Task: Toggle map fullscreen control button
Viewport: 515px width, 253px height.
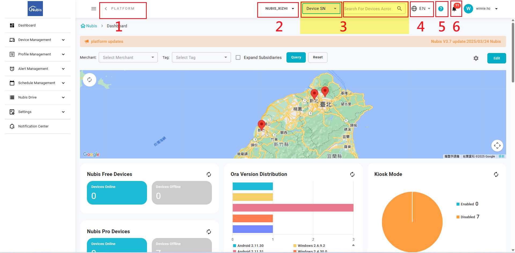Action: point(497,146)
